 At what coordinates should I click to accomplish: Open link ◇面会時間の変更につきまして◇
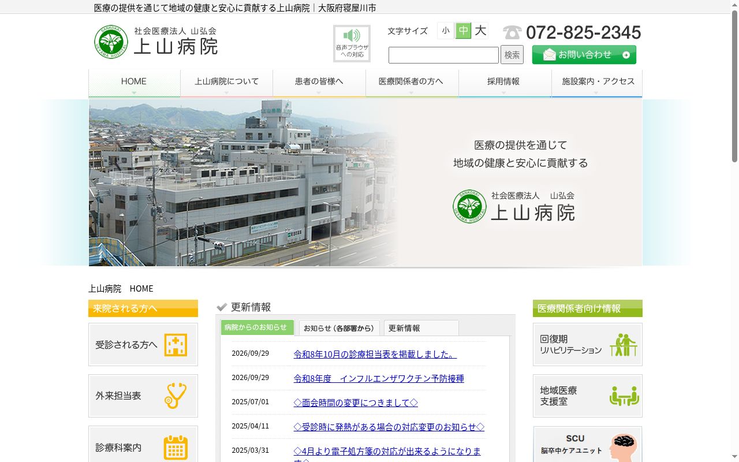click(x=356, y=403)
